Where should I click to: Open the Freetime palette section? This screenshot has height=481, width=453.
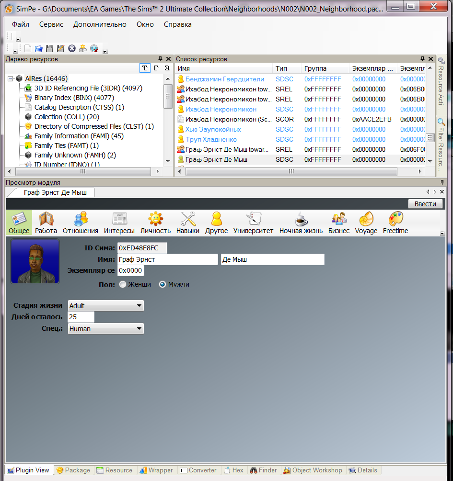coord(395,223)
